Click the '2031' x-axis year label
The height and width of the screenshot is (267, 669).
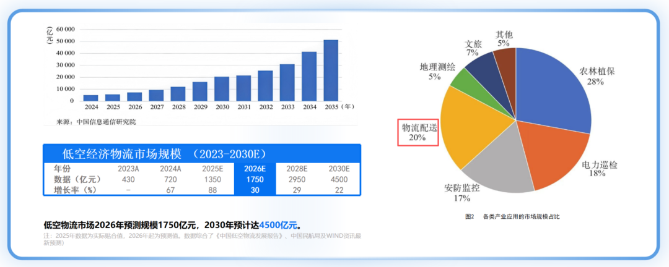(x=243, y=107)
